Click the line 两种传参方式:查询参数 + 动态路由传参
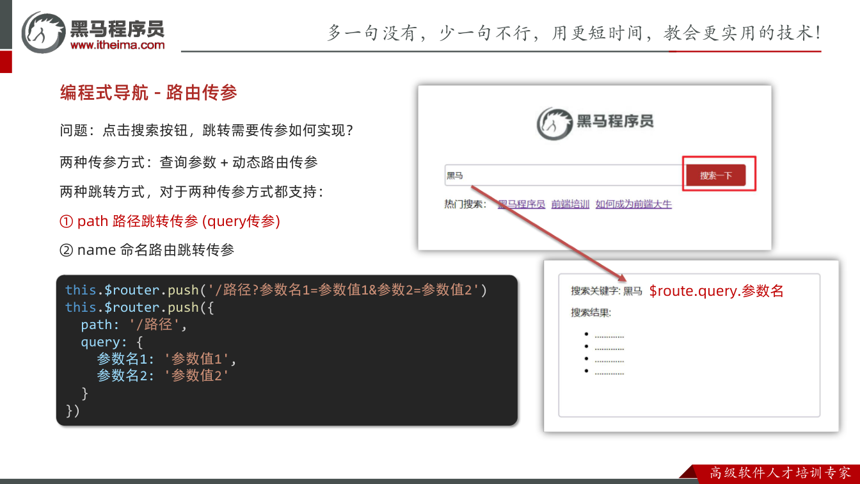860x484 pixels. click(189, 162)
